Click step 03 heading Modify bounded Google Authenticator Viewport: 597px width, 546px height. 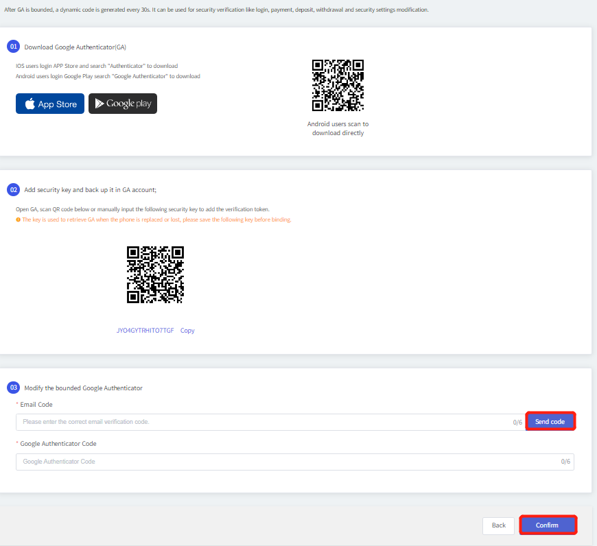84,388
